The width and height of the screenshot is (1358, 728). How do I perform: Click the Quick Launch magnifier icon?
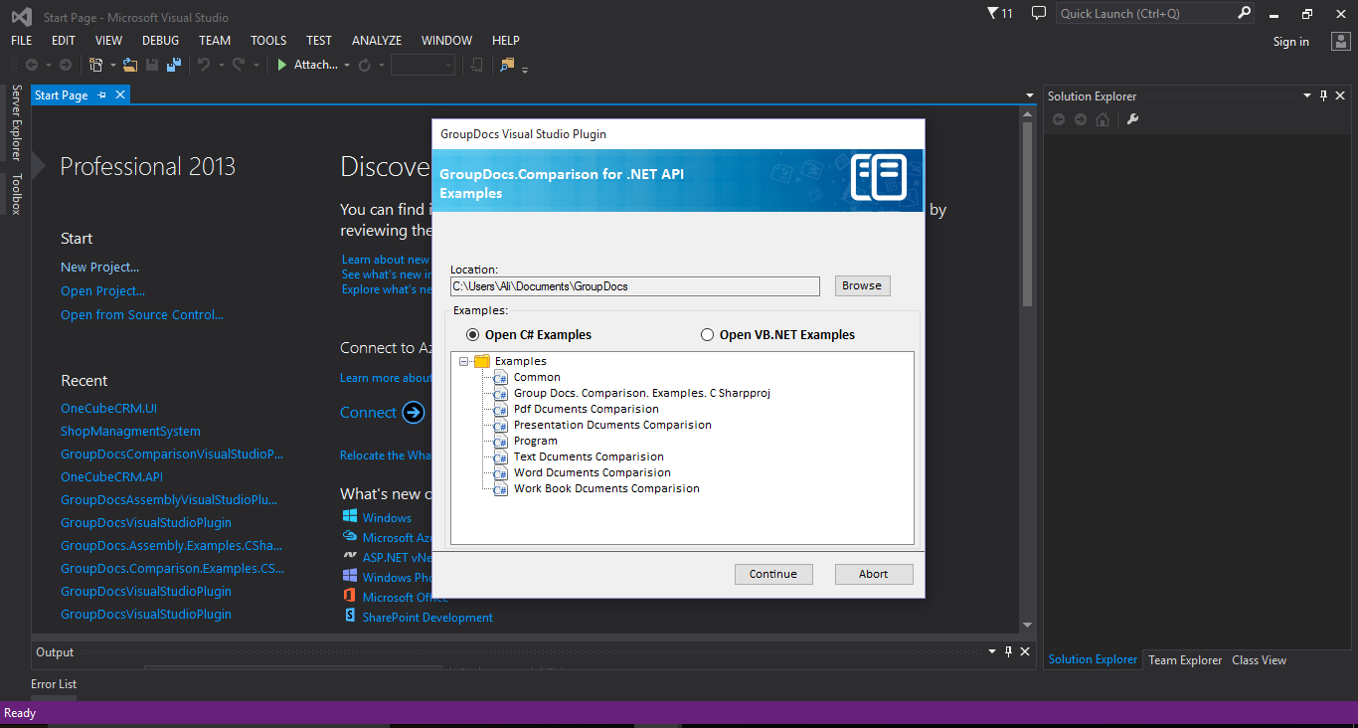(1244, 13)
